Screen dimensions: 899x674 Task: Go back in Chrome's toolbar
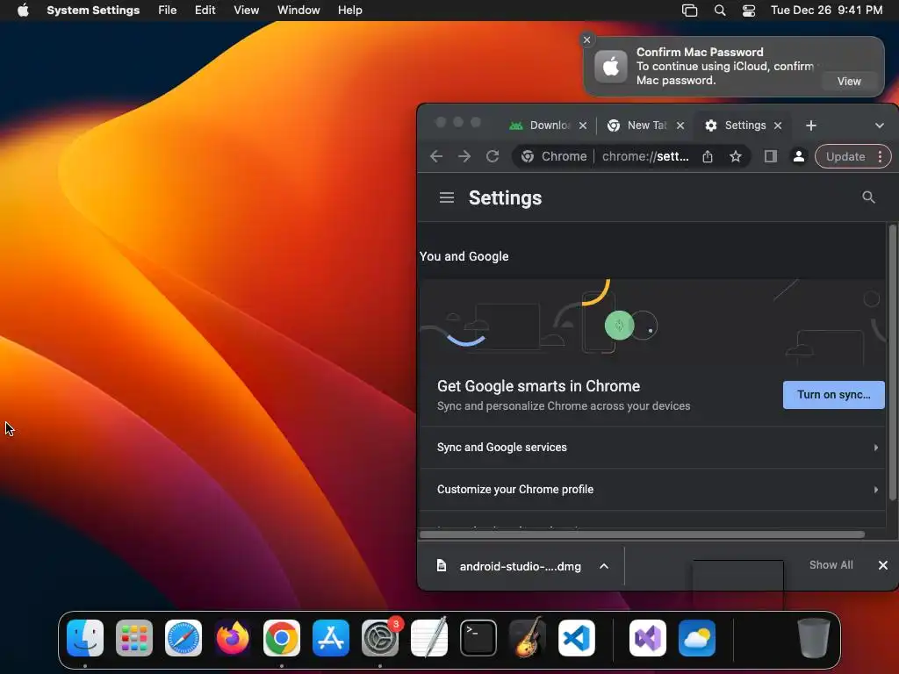pos(436,156)
